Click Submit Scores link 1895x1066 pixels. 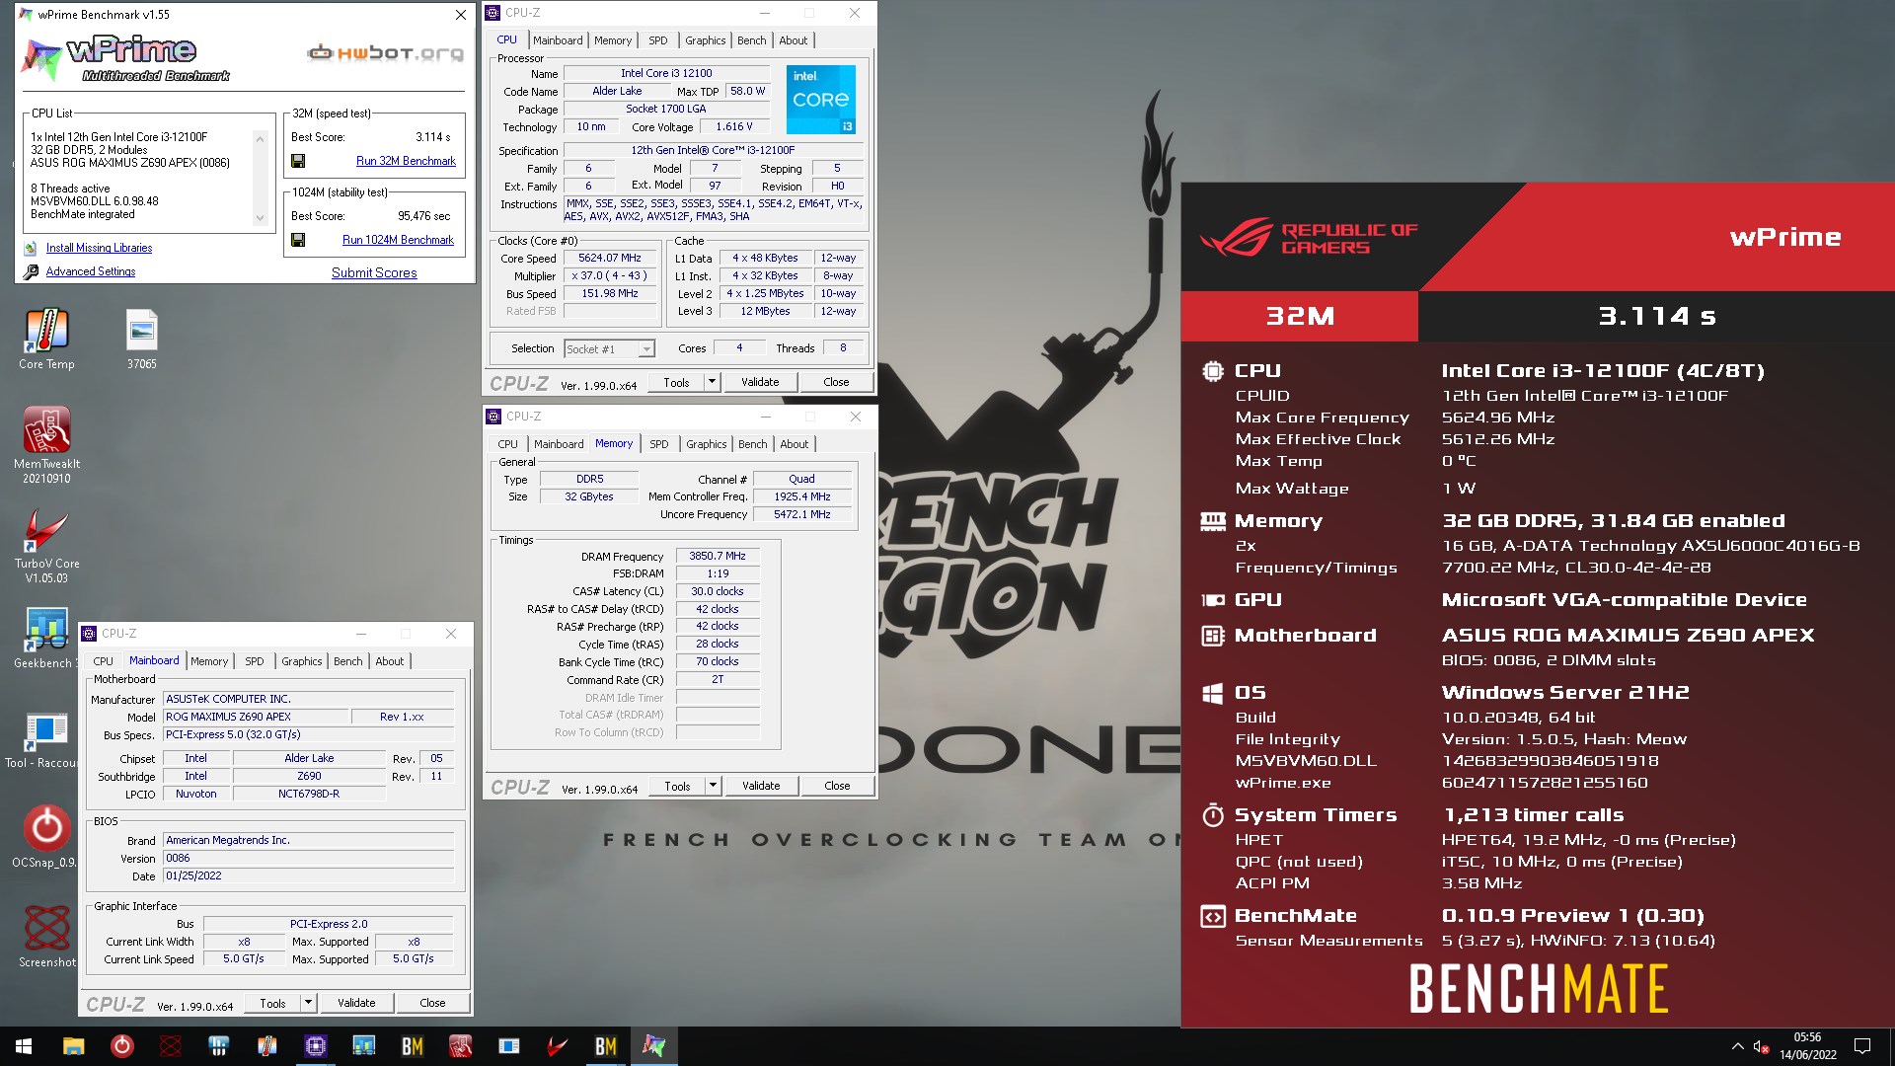click(374, 272)
